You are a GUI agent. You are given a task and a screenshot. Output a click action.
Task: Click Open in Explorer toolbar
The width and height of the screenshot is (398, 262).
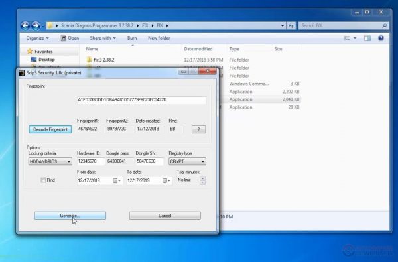point(70,38)
